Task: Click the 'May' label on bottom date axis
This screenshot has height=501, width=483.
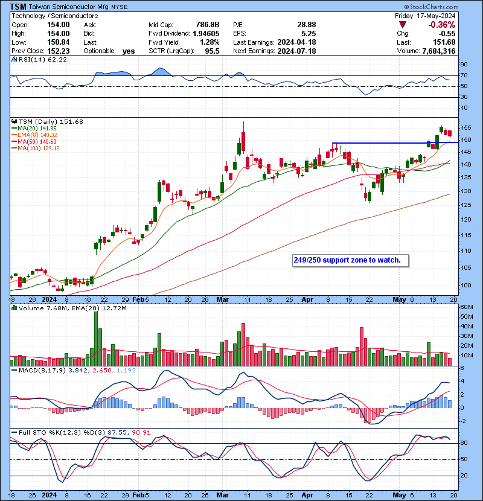Action: pos(399,495)
